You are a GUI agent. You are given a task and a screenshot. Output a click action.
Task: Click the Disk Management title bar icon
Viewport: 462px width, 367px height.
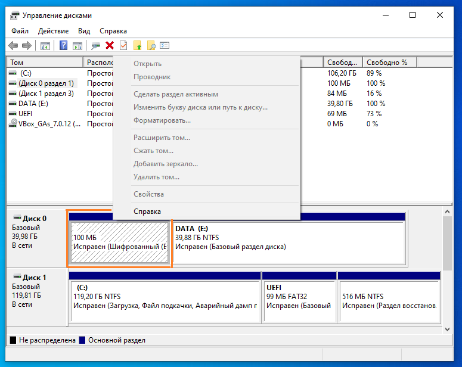click(x=14, y=15)
